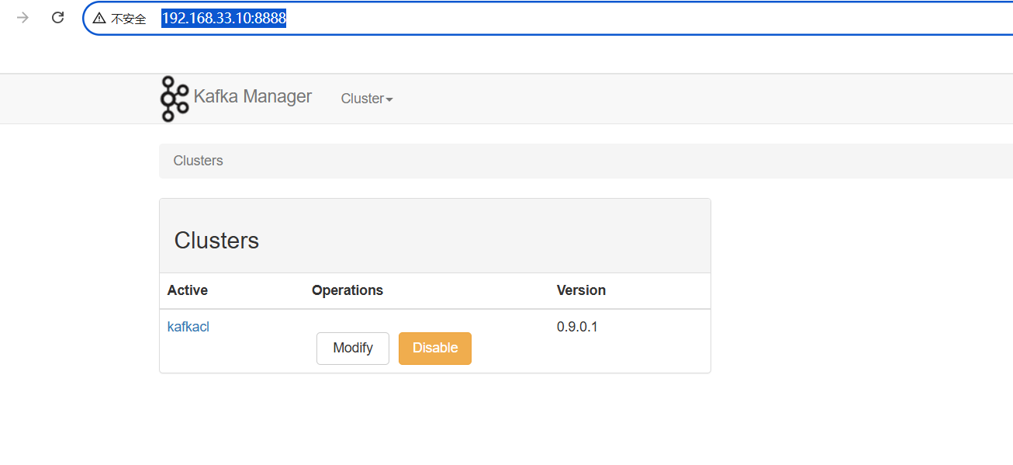Open the Kafka Manager home link
The width and height of the screenshot is (1013, 465).
point(252,96)
